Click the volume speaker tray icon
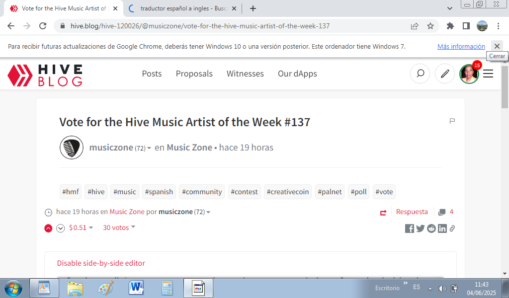This screenshot has height=298, width=509. pyautogui.click(x=442, y=288)
